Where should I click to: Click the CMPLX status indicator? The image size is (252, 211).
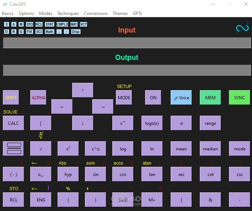coord(62,24)
